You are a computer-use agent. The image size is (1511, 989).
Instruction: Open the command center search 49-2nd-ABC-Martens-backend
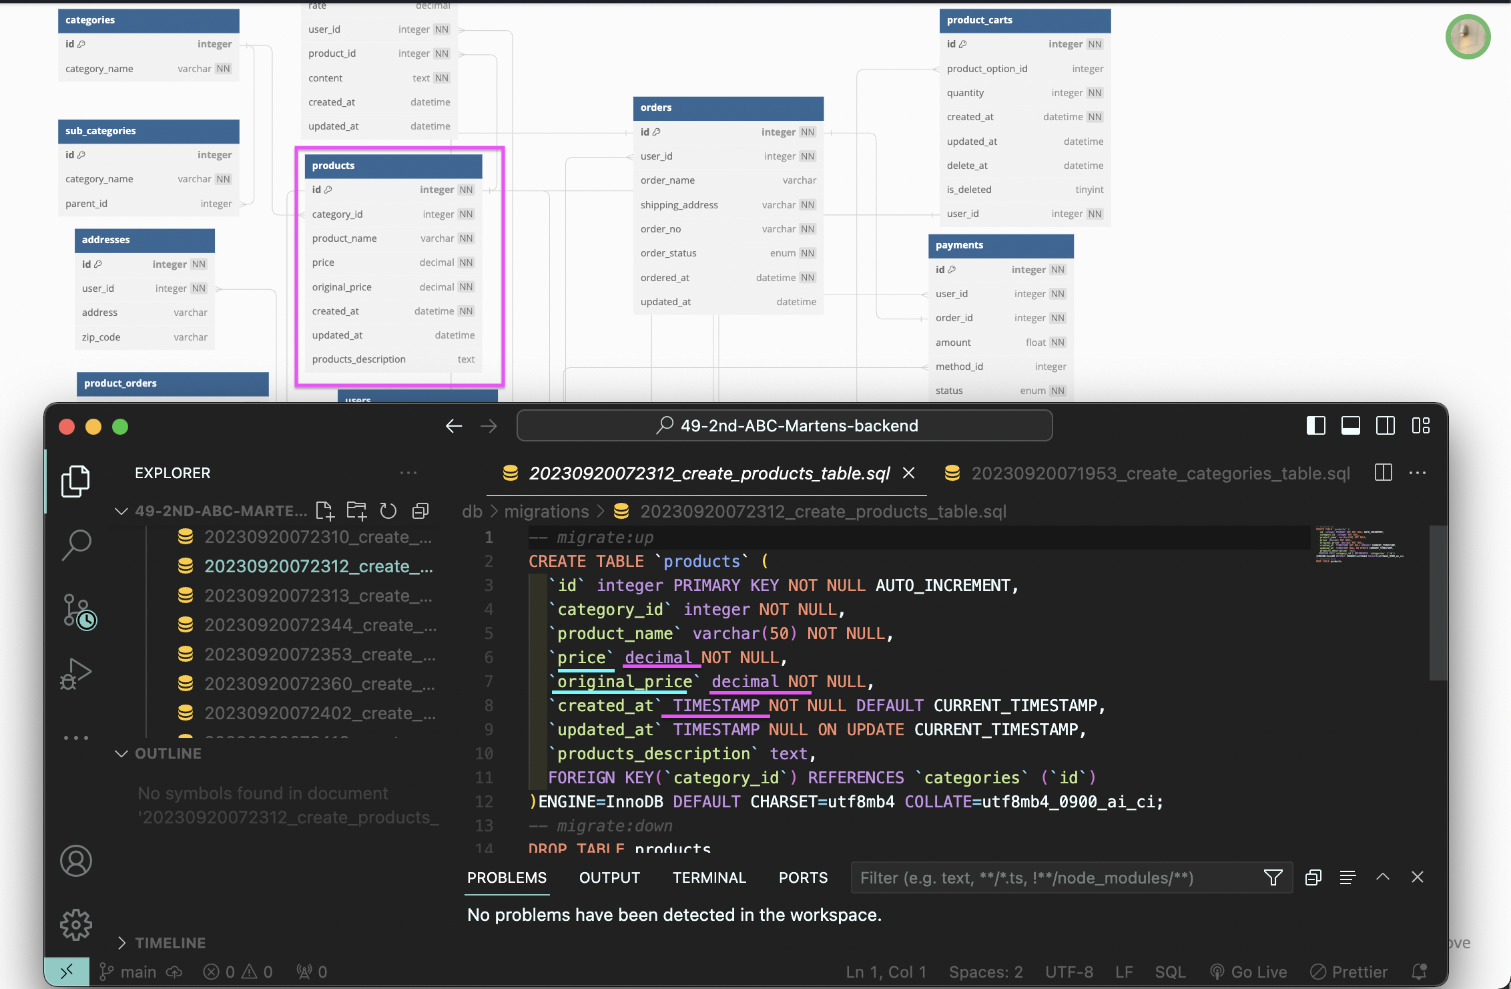[784, 425]
